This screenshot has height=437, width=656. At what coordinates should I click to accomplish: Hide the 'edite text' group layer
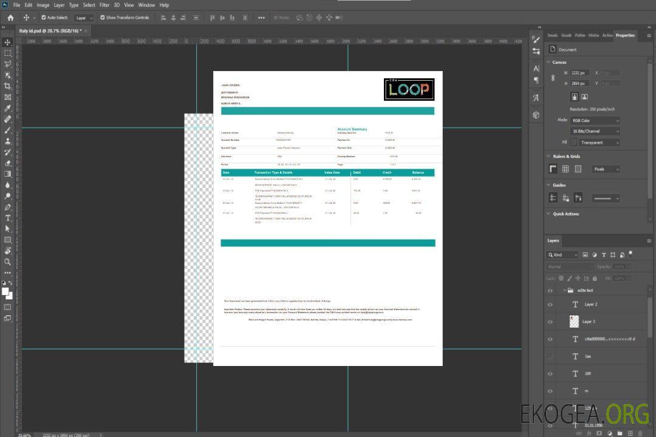pyautogui.click(x=550, y=291)
